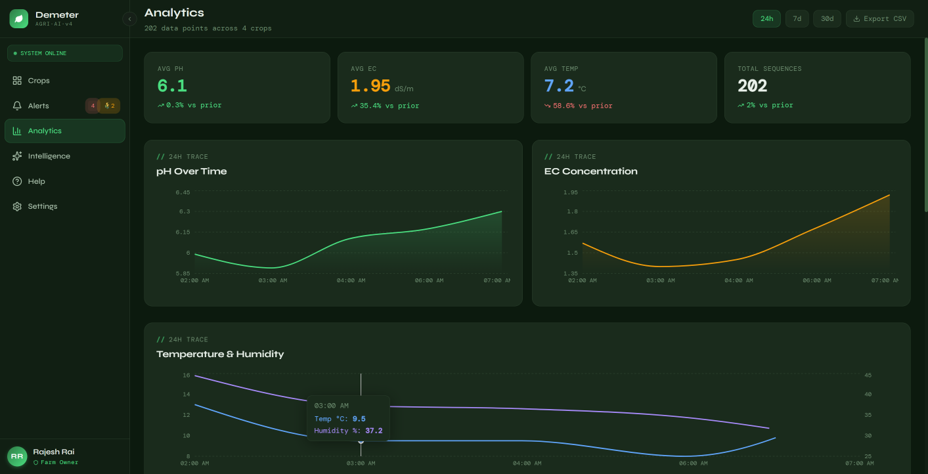Open Settings from the sidebar

pos(64,206)
